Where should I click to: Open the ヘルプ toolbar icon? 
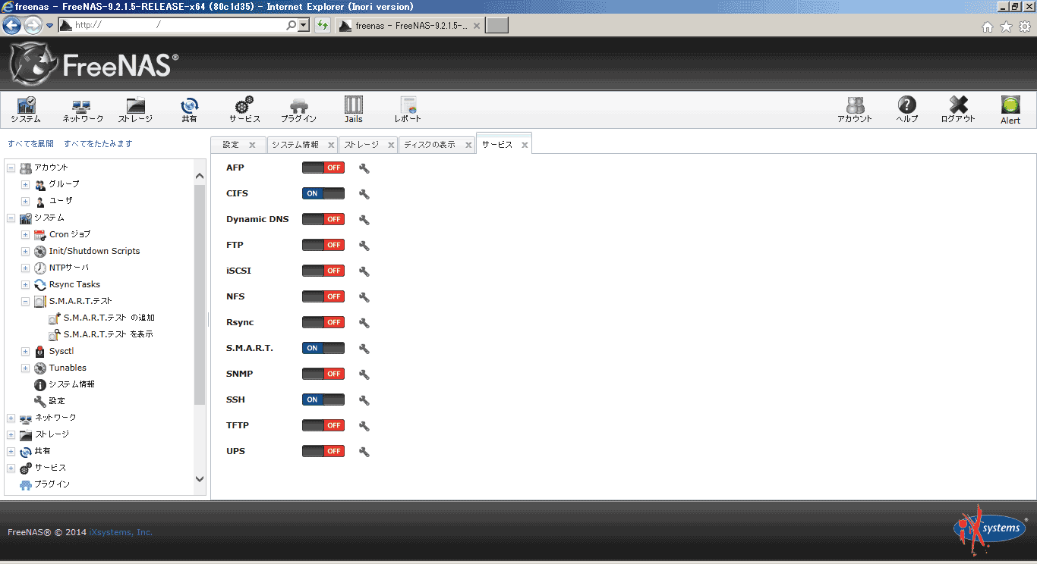[x=906, y=109]
